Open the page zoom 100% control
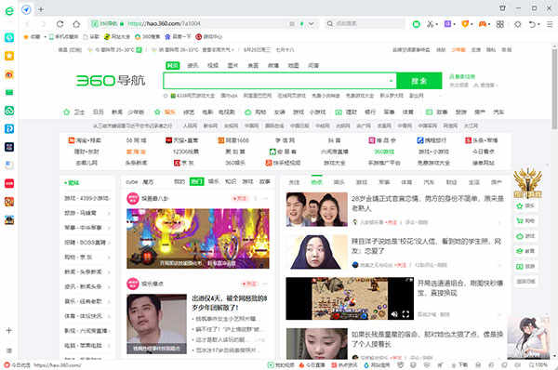 538,365
